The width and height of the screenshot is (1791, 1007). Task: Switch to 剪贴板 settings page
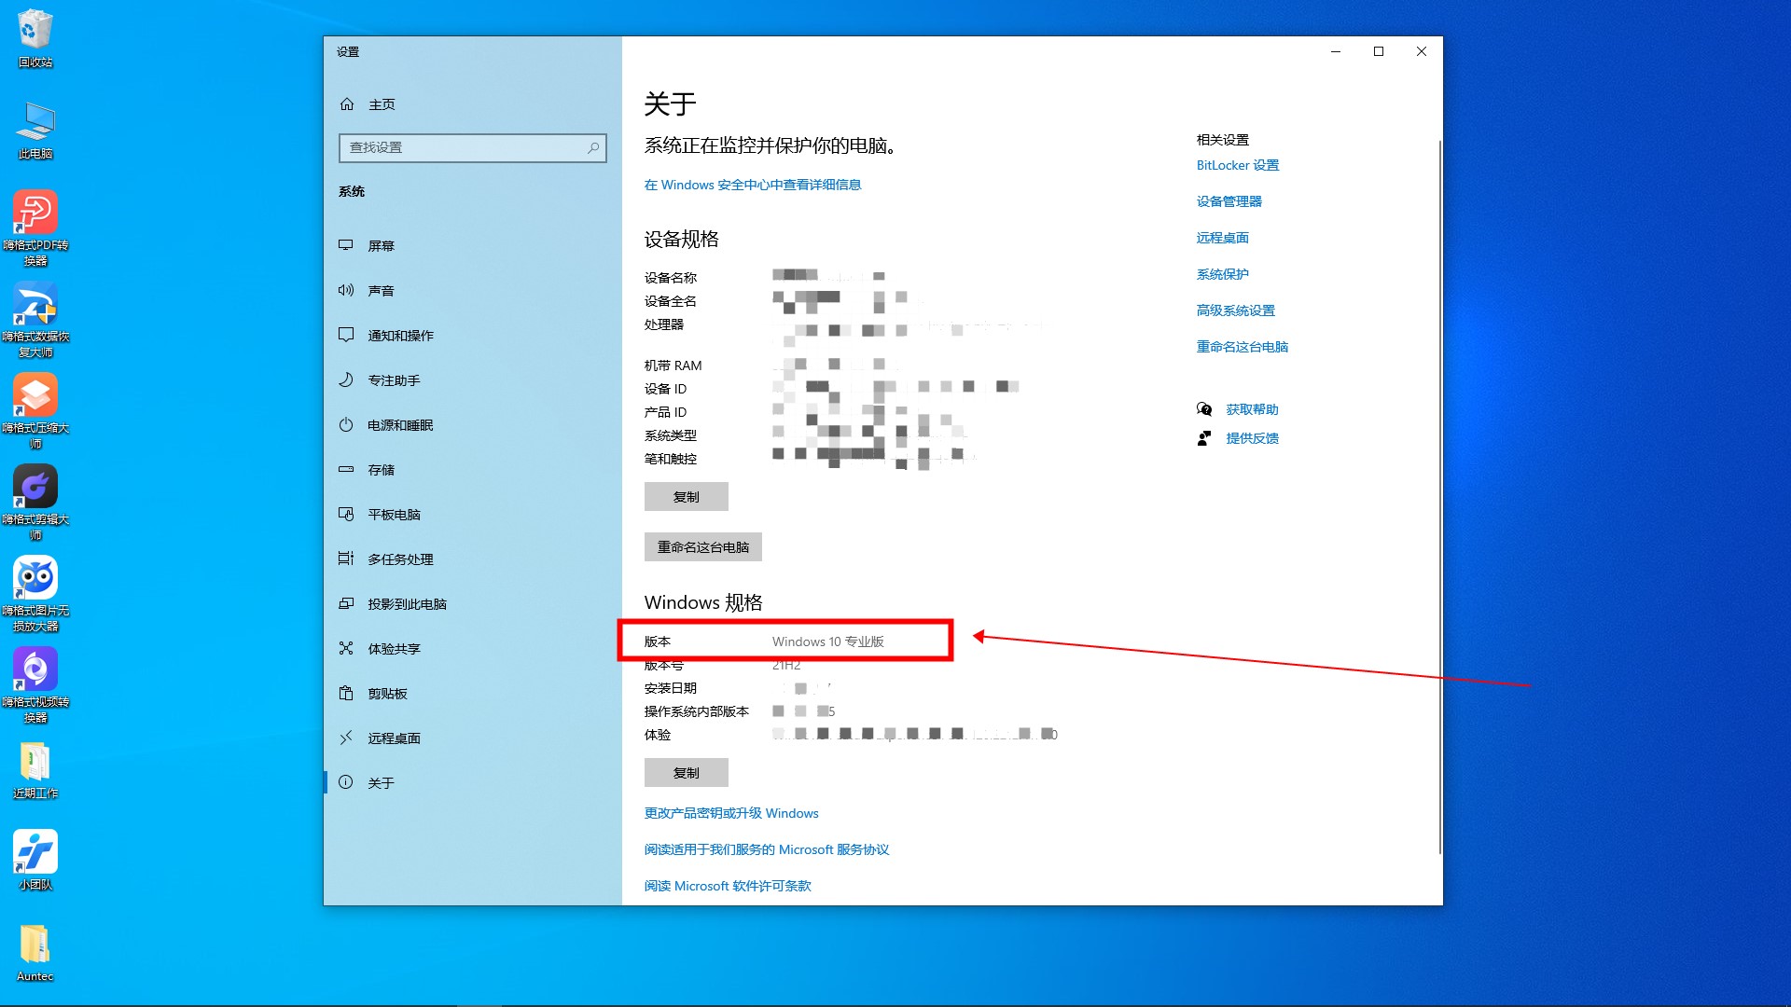[473, 693]
